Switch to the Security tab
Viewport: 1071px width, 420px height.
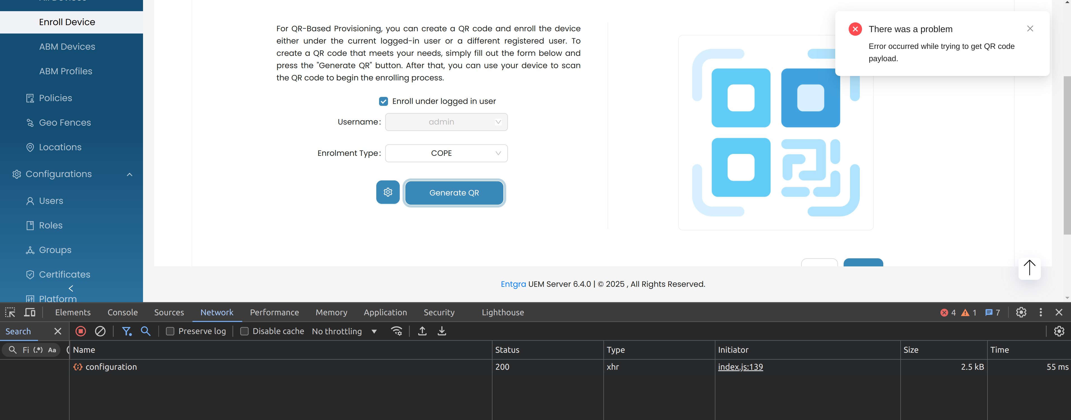tap(439, 312)
